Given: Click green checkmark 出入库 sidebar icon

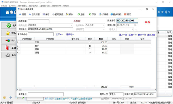Looking at the screenshot, I should 9,25.
